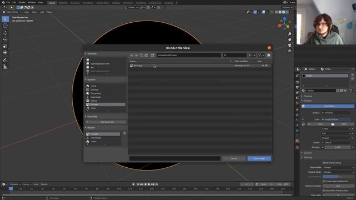Select the Scale tool in viewport toolbar
The height and width of the screenshot is (200, 356).
[5, 46]
